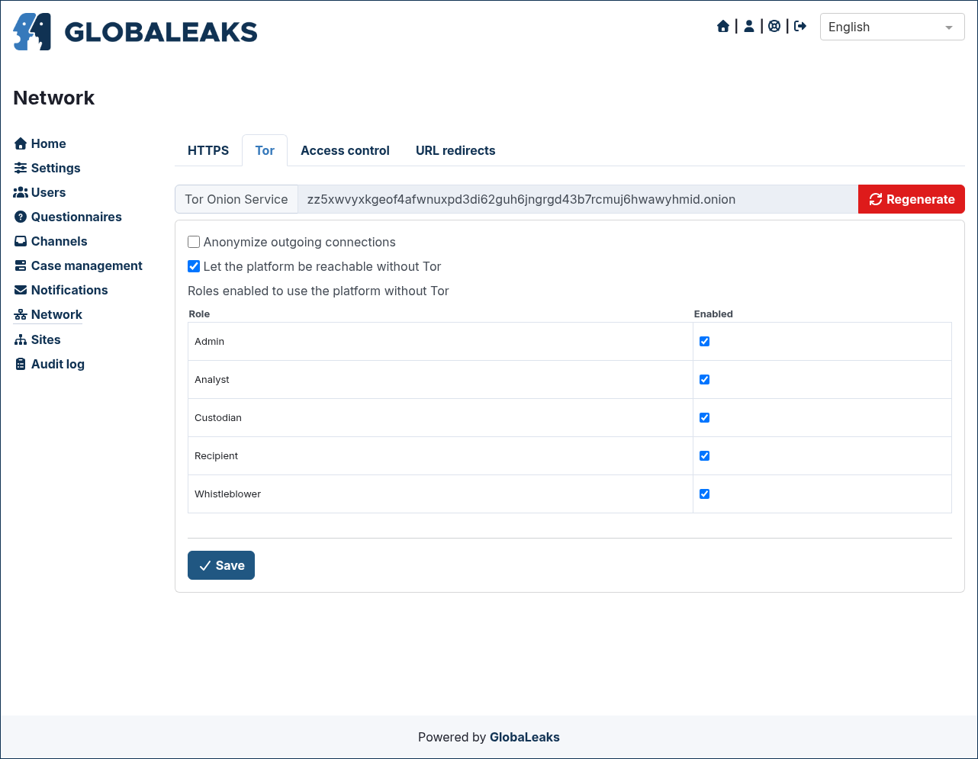Switch to the HTTPS tab
978x759 pixels.
tap(208, 150)
